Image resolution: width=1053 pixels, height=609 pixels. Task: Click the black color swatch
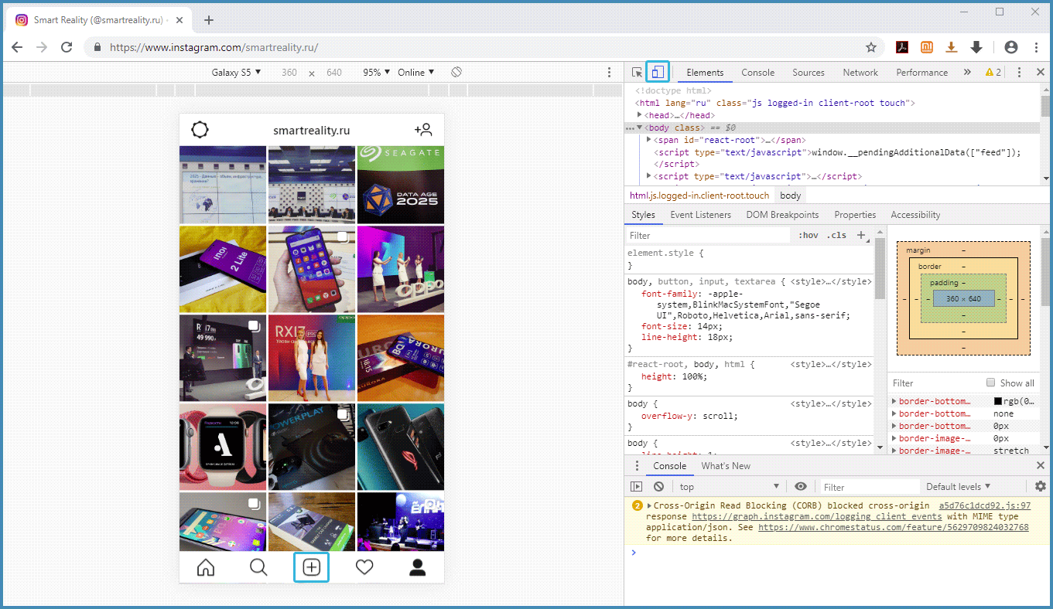tap(997, 401)
